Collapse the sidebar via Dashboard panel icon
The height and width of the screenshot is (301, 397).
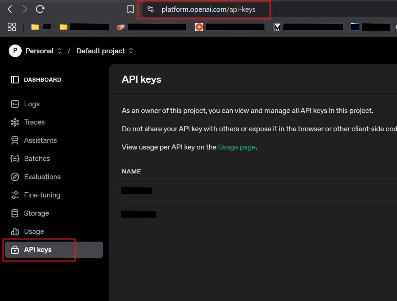(x=15, y=80)
